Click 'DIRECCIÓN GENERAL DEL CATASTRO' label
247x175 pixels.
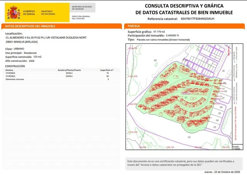coord(81,17)
